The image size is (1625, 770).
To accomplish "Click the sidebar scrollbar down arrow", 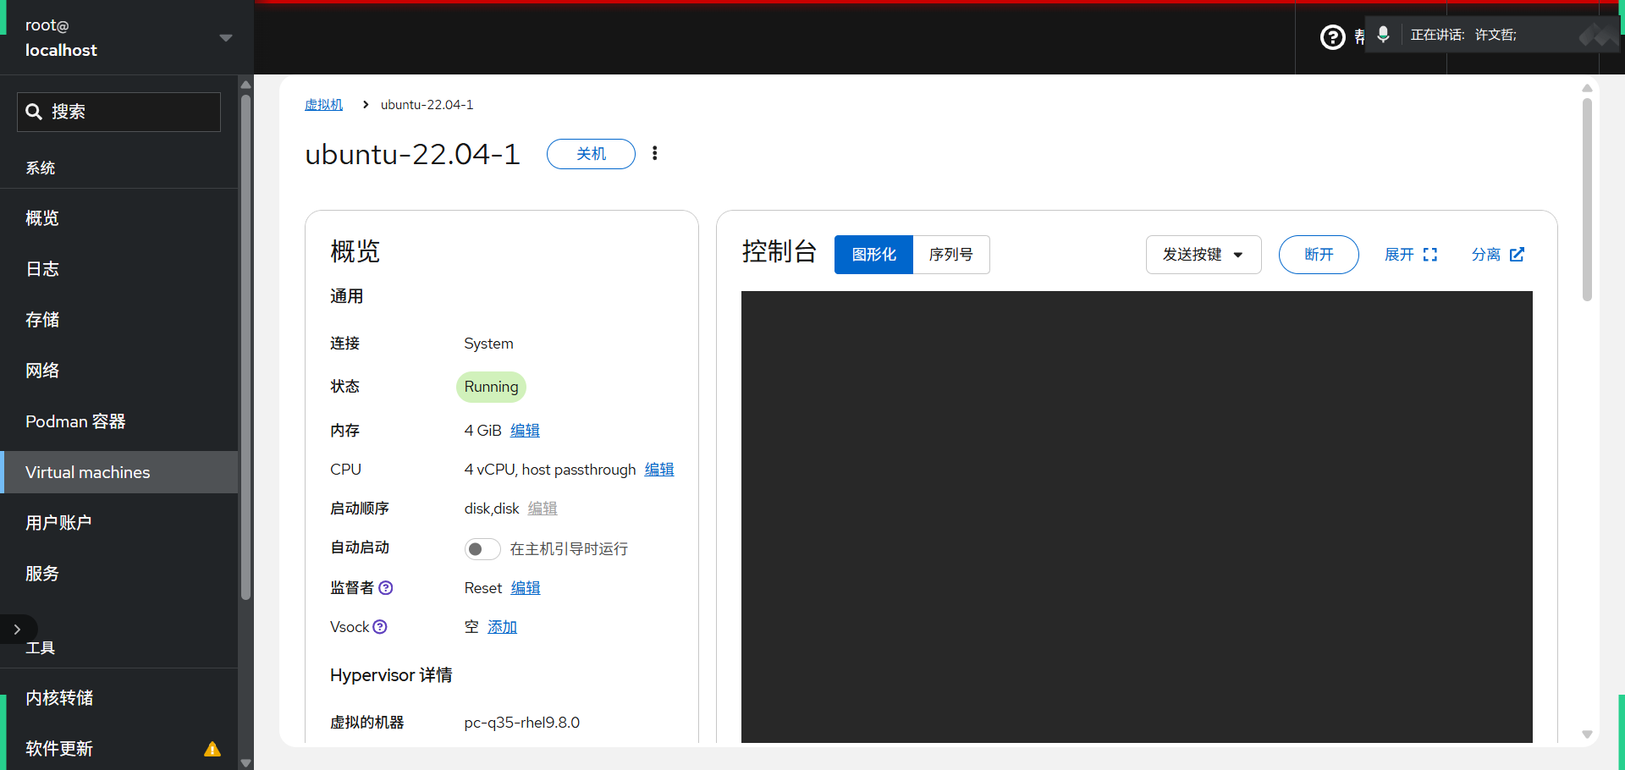I will (x=245, y=762).
